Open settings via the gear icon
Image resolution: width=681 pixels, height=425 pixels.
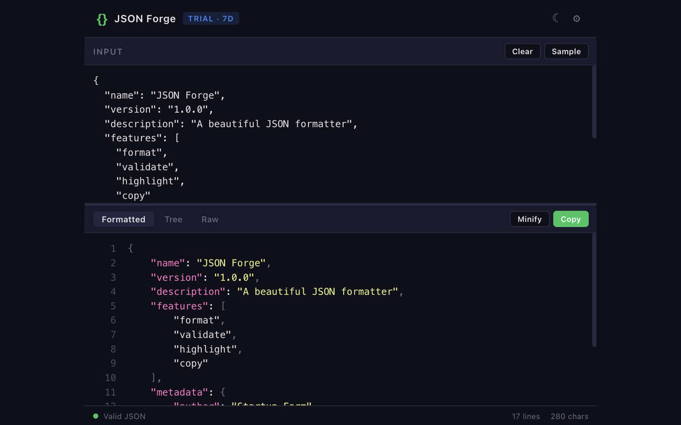(576, 19)
